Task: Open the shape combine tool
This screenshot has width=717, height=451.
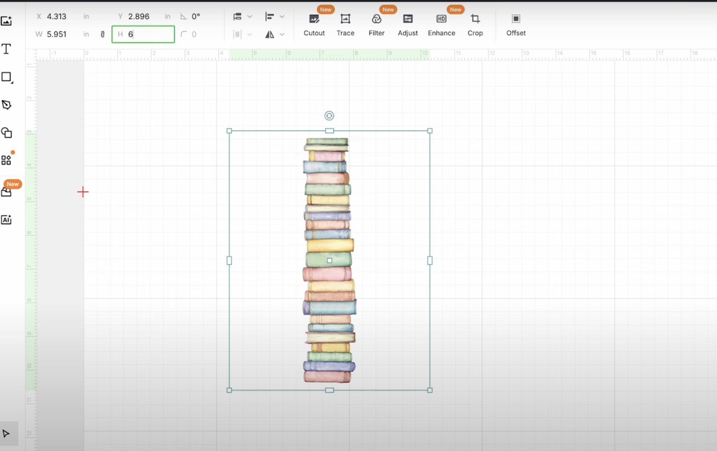Action: pos(6,133)
